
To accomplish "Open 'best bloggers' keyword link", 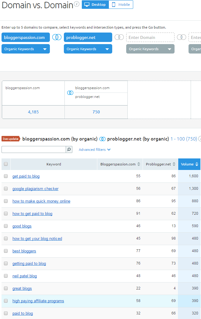I will click(x=24, y=251).
